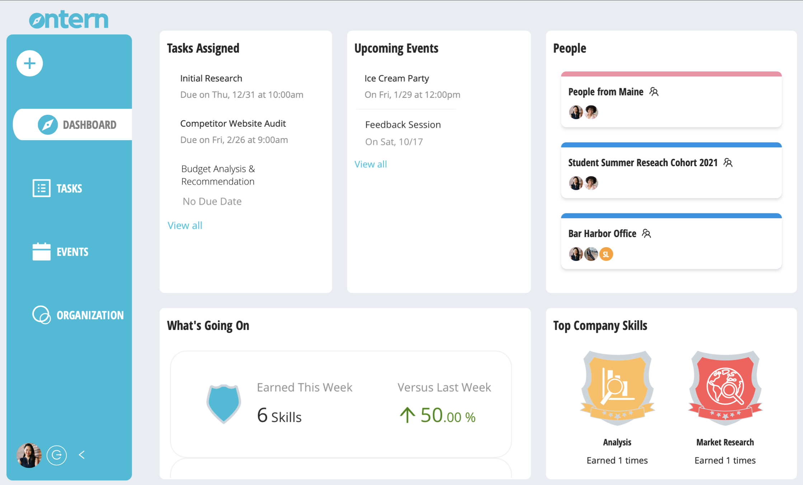This screenshot has width=803, height=485.
Task: Click the 6 Skills earned value
Action: [279, 416]
